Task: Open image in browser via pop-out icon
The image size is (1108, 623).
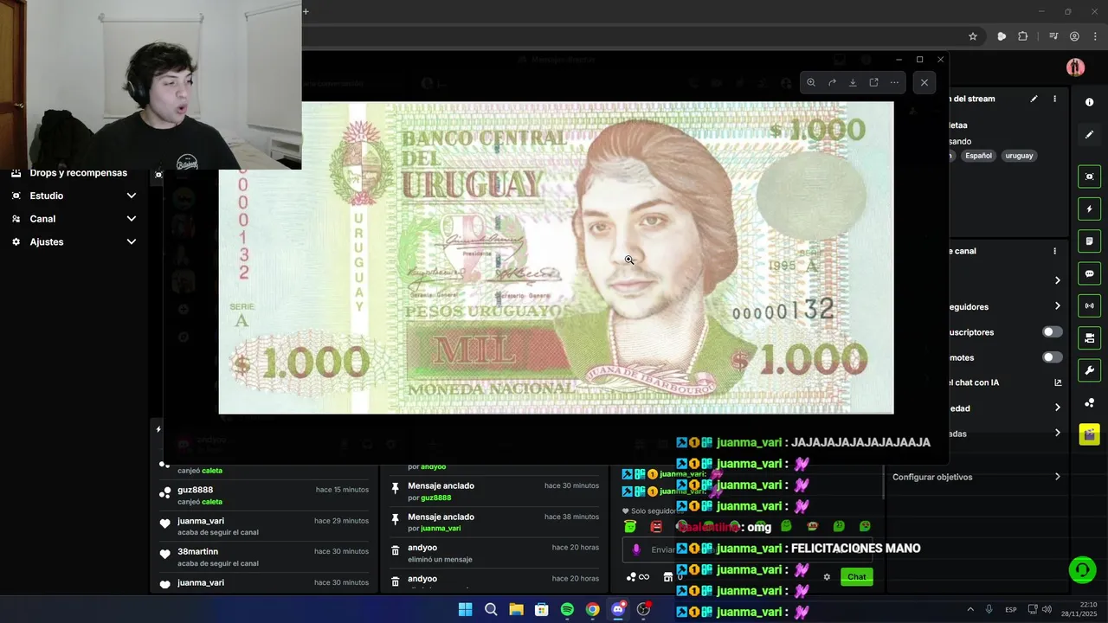Action: 873,82
